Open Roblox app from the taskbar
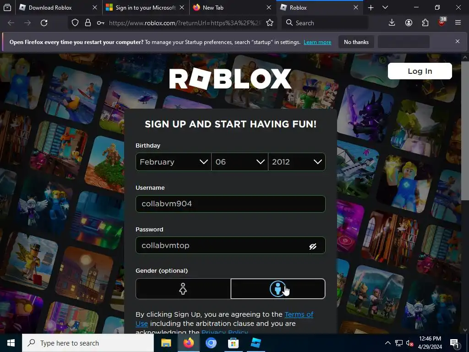This screenshot has width=469, height=352. point(256,343)
